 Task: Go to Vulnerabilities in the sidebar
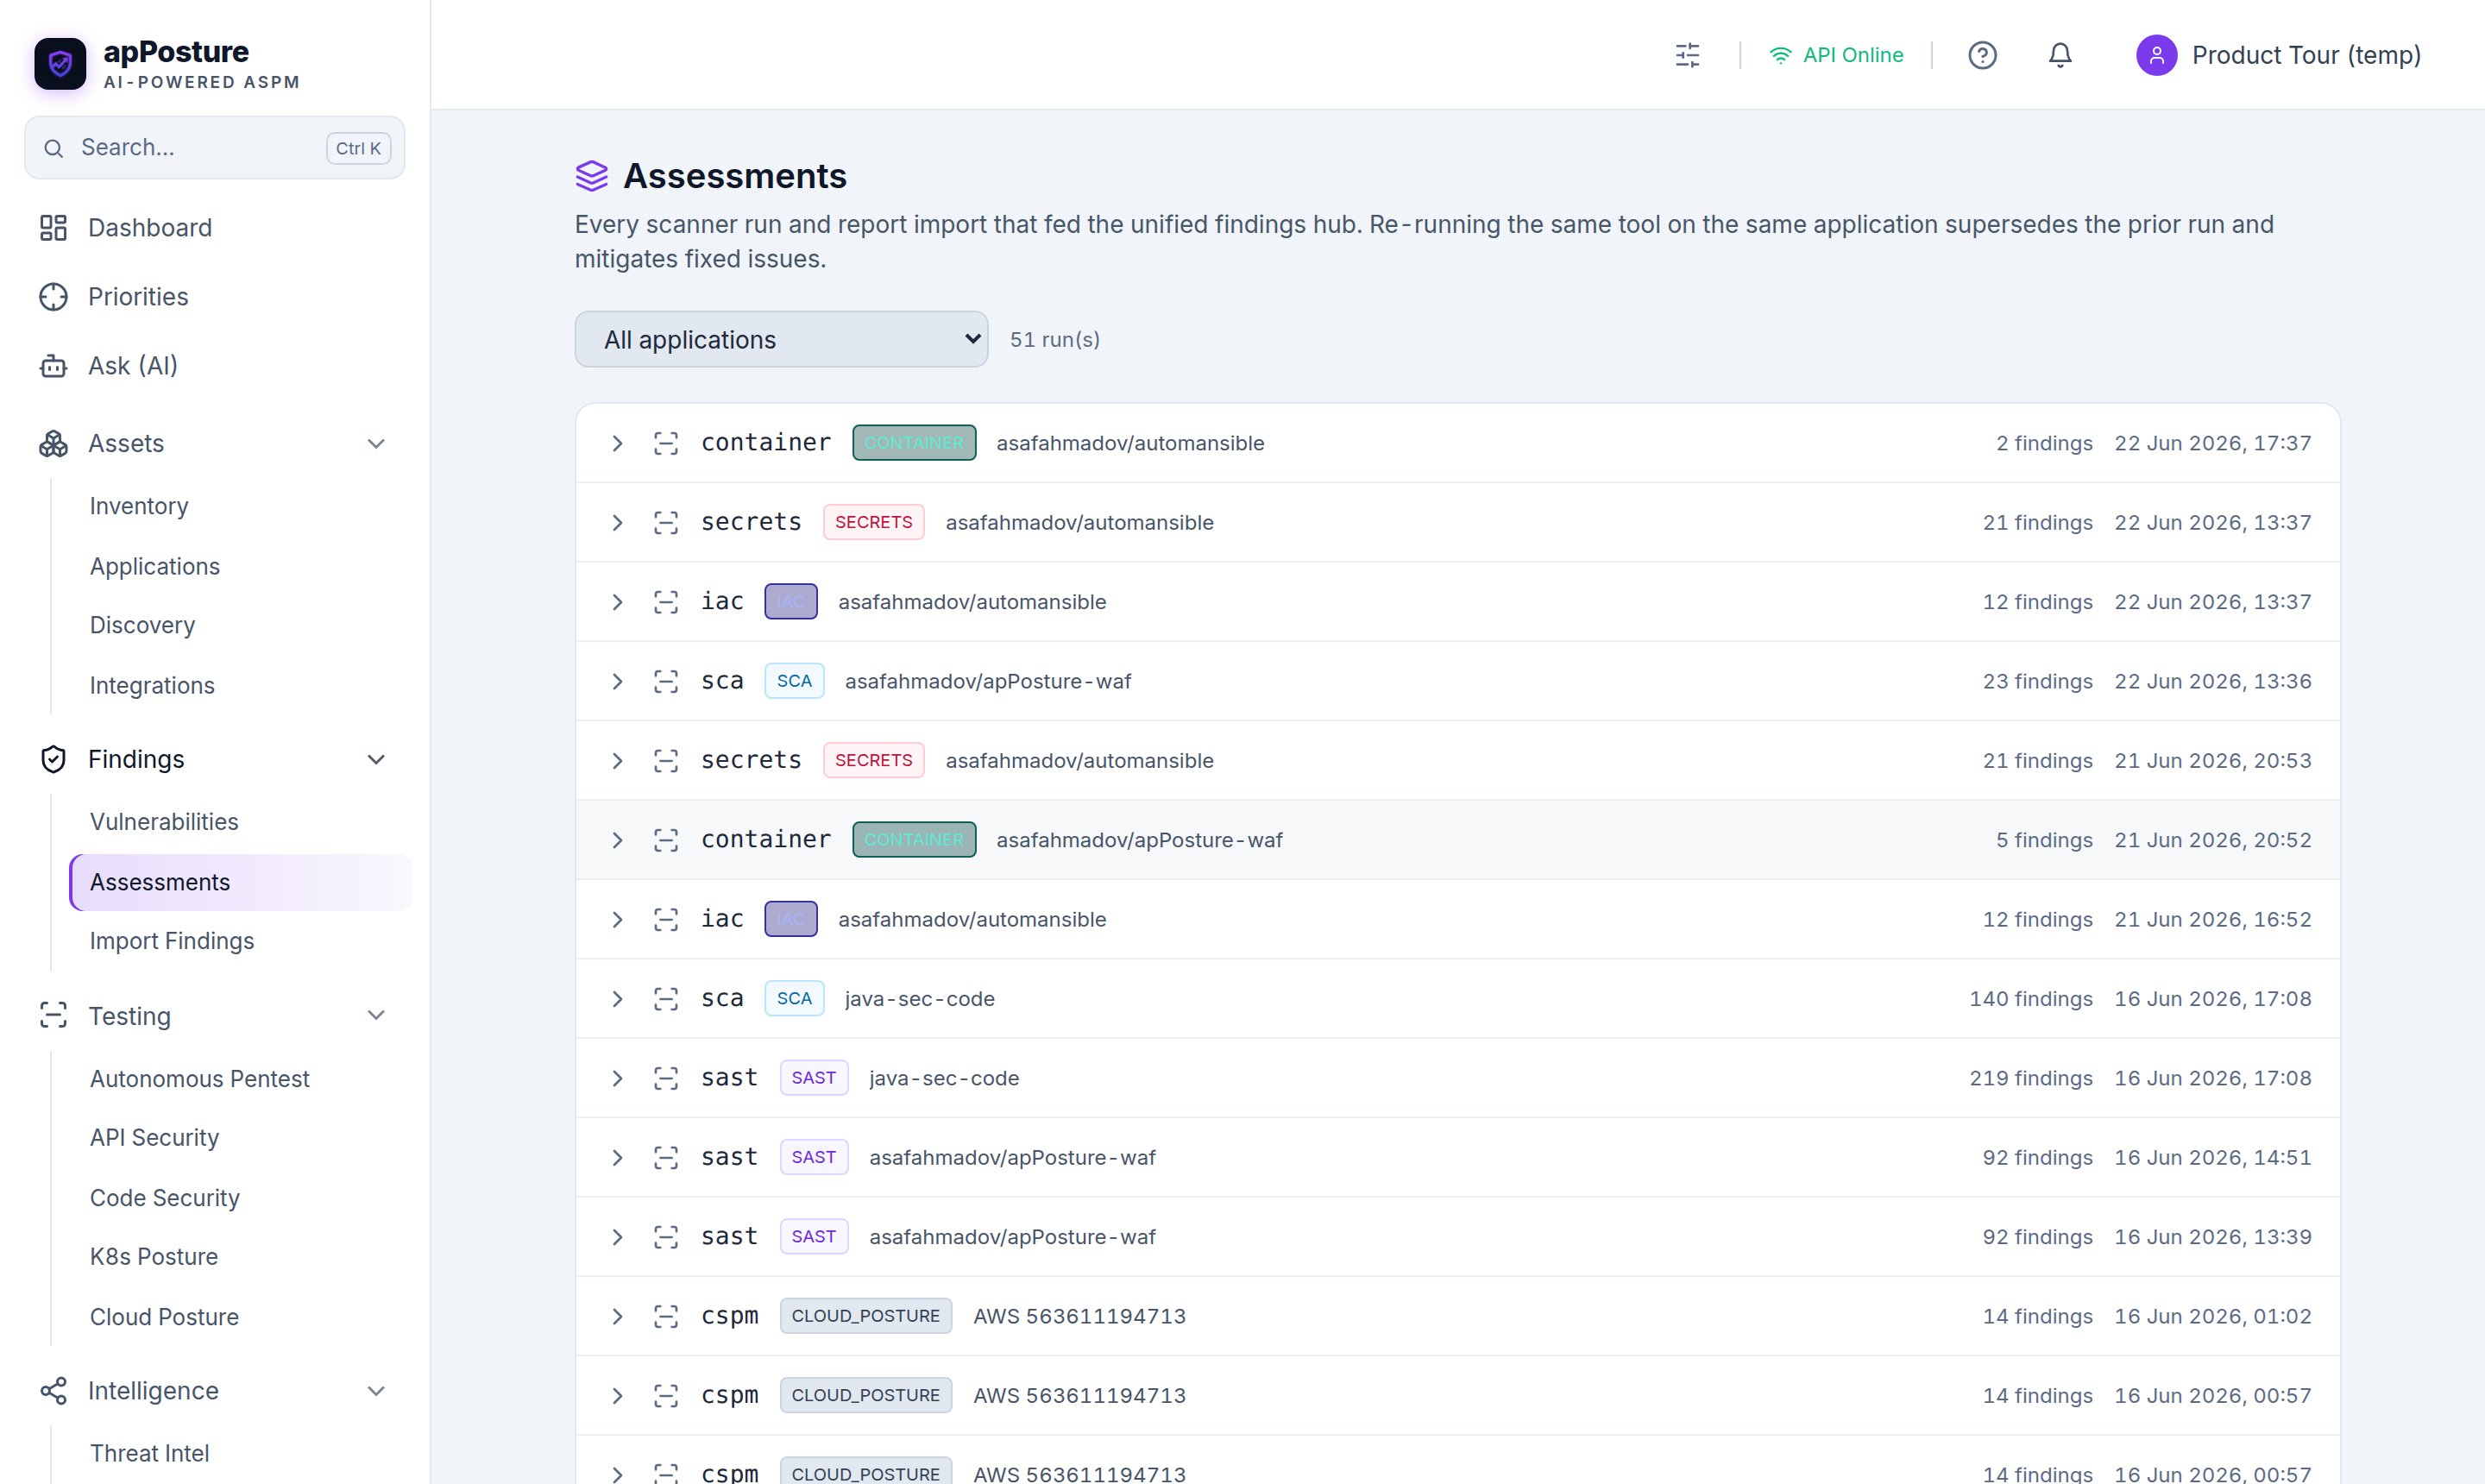pyautogui.click(x=164, y=822)
